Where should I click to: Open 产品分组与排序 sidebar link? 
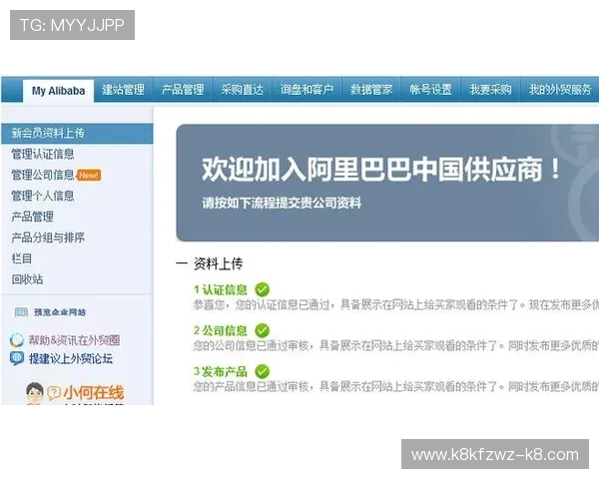(48, 238)
